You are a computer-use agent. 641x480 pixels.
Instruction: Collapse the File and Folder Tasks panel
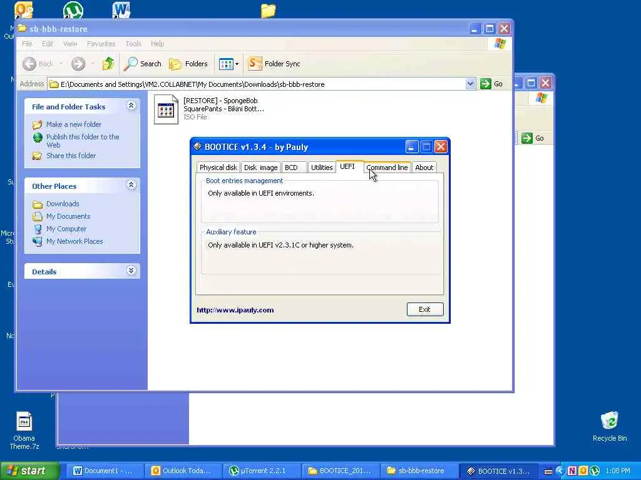coord(131,106)
